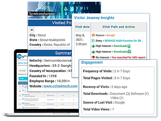Click the State value Seoul-teukbyeolsi
Viewport: 161px width, 121px height.
pyautogui.click(x=52, y=40)
